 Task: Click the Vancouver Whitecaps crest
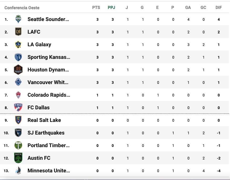[x=18, y=82]
